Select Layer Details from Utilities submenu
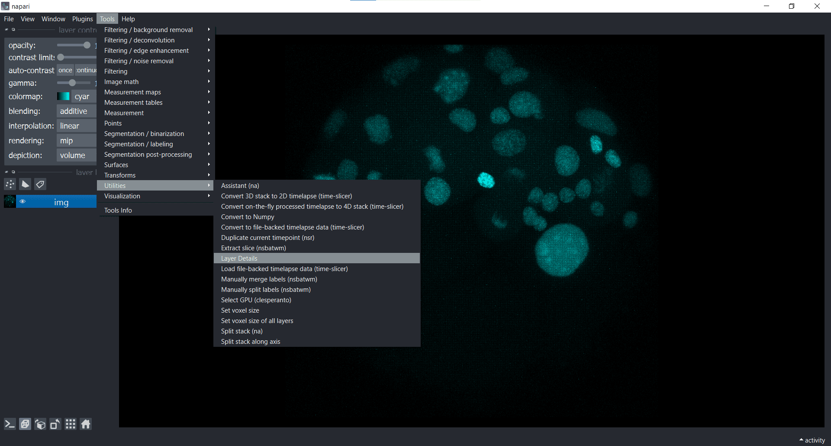The width and height of the screenshot is (831, 446). [239, 259]
